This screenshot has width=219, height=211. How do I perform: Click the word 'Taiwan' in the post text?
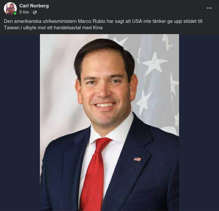pos(12,28)
